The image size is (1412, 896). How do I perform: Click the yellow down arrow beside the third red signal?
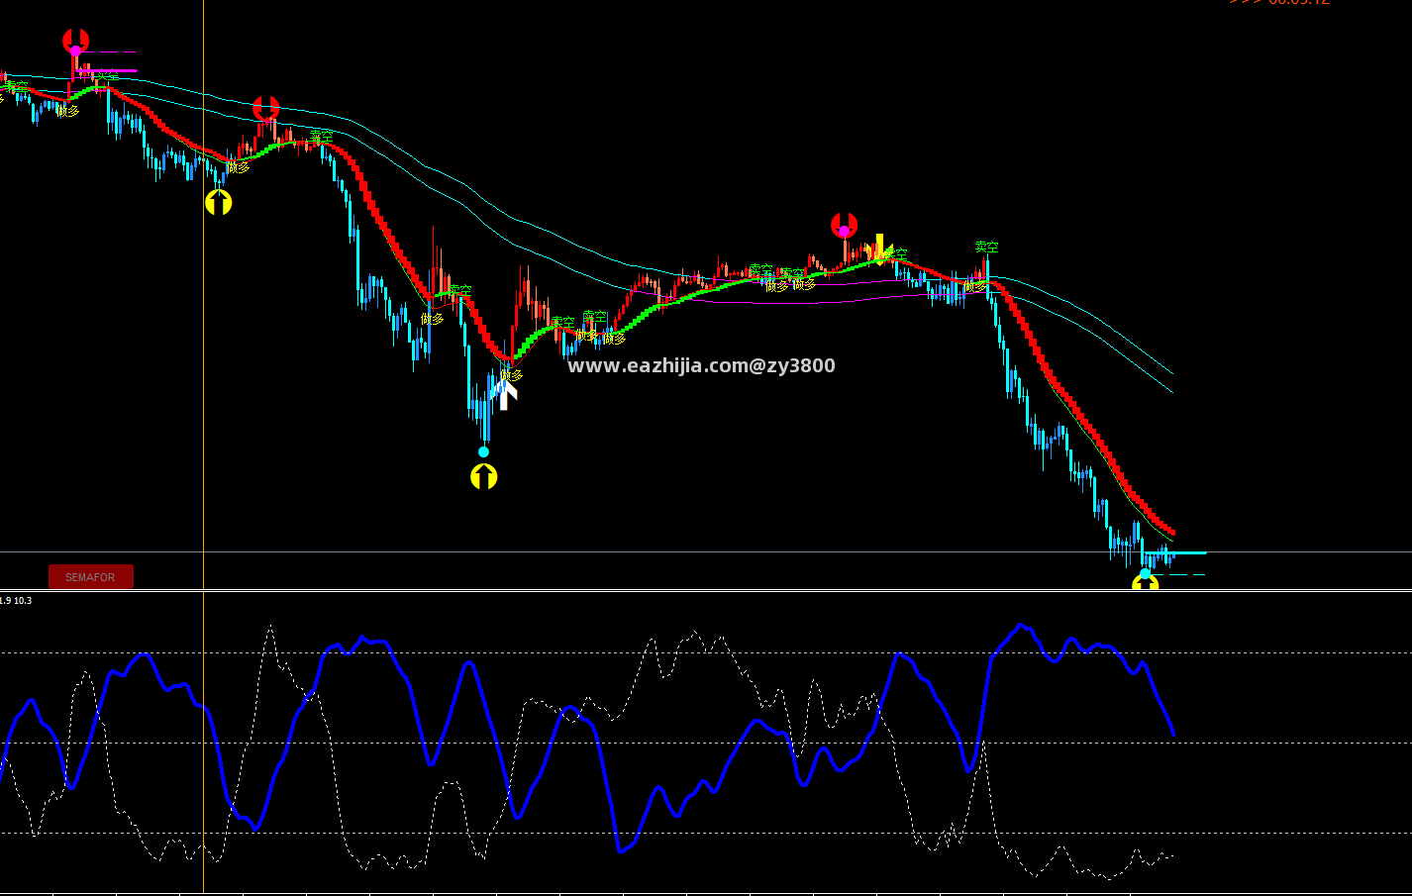coord(879,249)
